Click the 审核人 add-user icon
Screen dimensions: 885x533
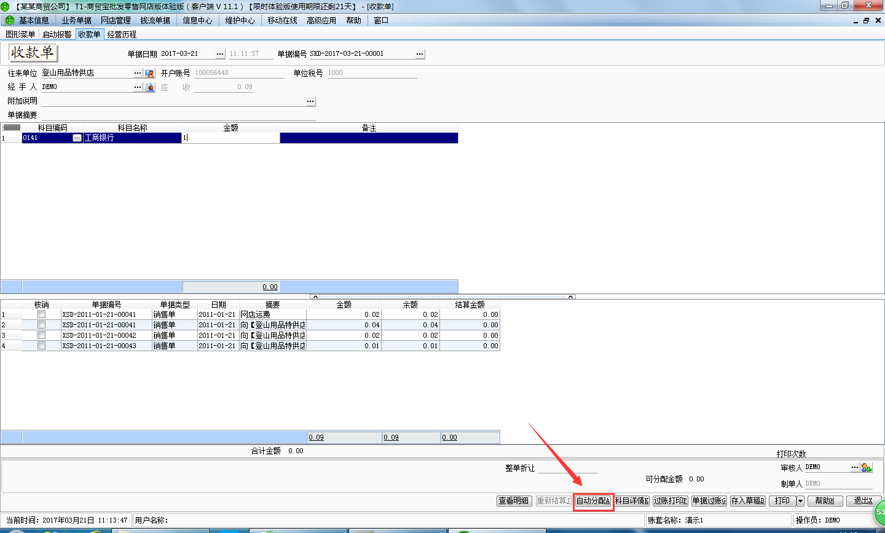point(867,467)
